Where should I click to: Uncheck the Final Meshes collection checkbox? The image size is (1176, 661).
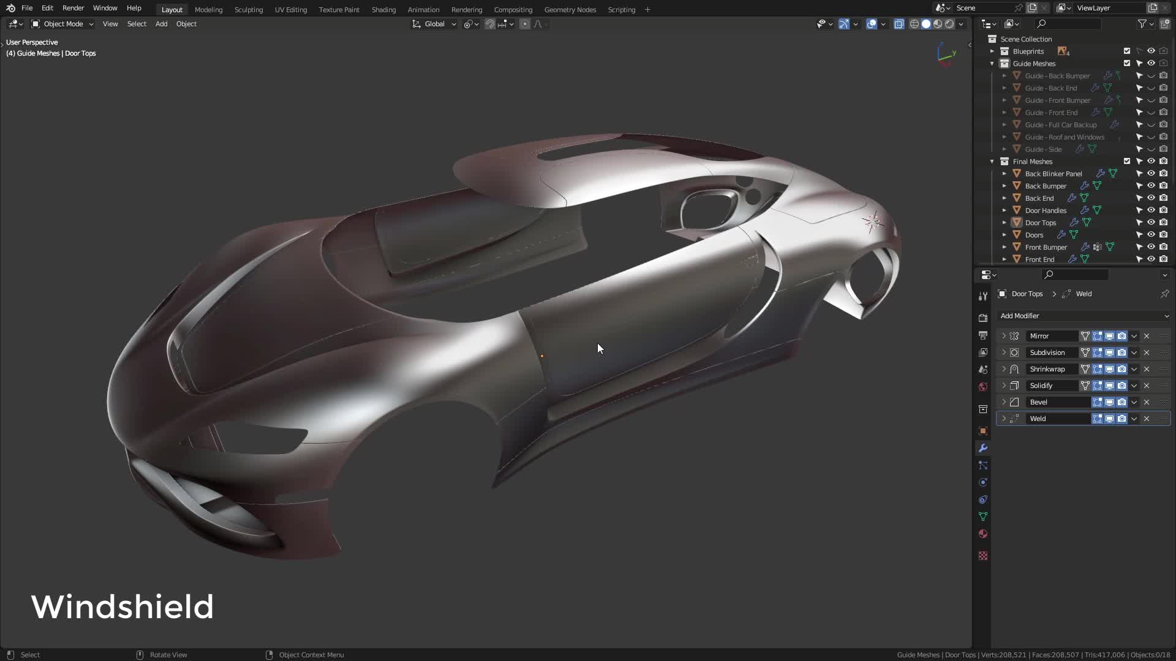pyautogui.click(x=1127, y=162)
